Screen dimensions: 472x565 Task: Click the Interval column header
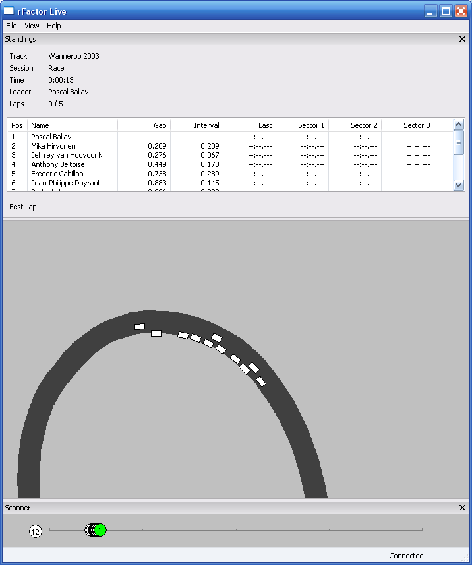[196, 125]
